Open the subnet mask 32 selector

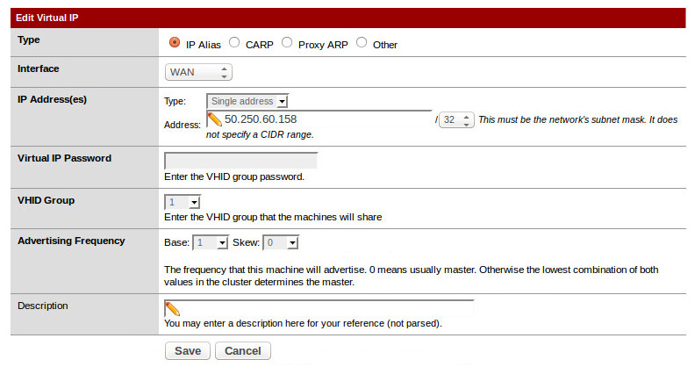click(x=456, y=119)
